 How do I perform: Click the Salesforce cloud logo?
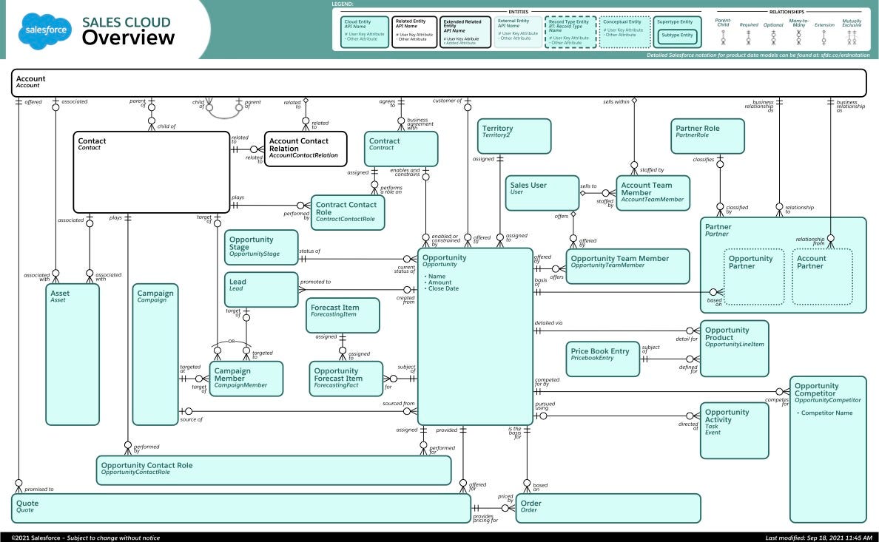point(45,31)
